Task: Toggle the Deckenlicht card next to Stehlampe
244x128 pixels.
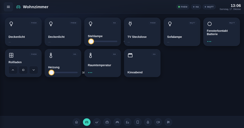Action: coord(63,32)
